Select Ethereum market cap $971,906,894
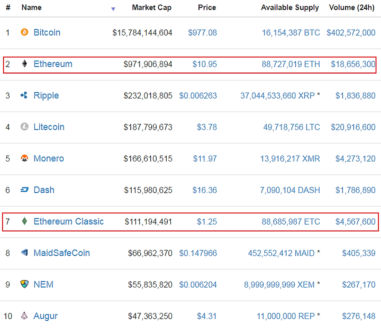This screenshot has height=332, width=381. (x=148, y=64)
